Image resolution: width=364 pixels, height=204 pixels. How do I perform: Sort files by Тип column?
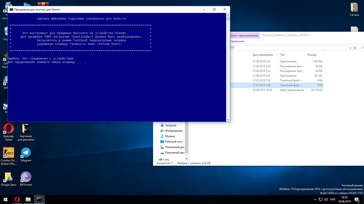point(292,55)
